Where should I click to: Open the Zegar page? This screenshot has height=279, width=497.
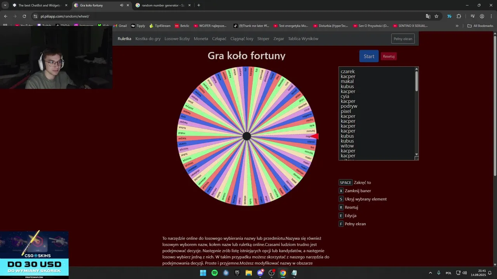[278, 39]
